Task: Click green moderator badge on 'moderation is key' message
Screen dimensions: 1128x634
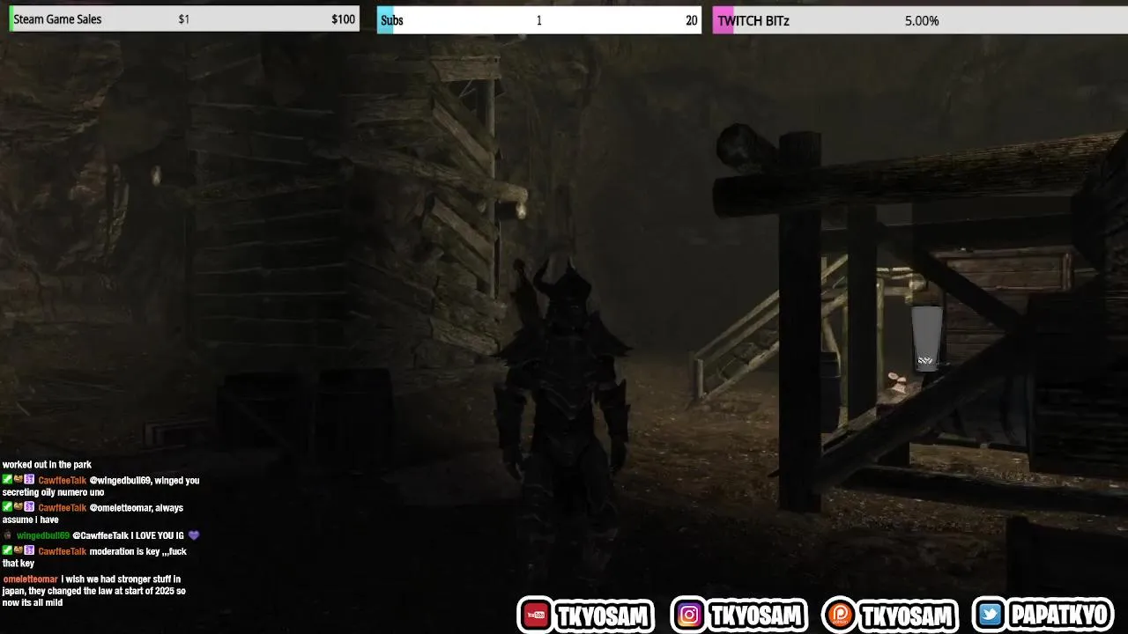Action: pos(7,551)
